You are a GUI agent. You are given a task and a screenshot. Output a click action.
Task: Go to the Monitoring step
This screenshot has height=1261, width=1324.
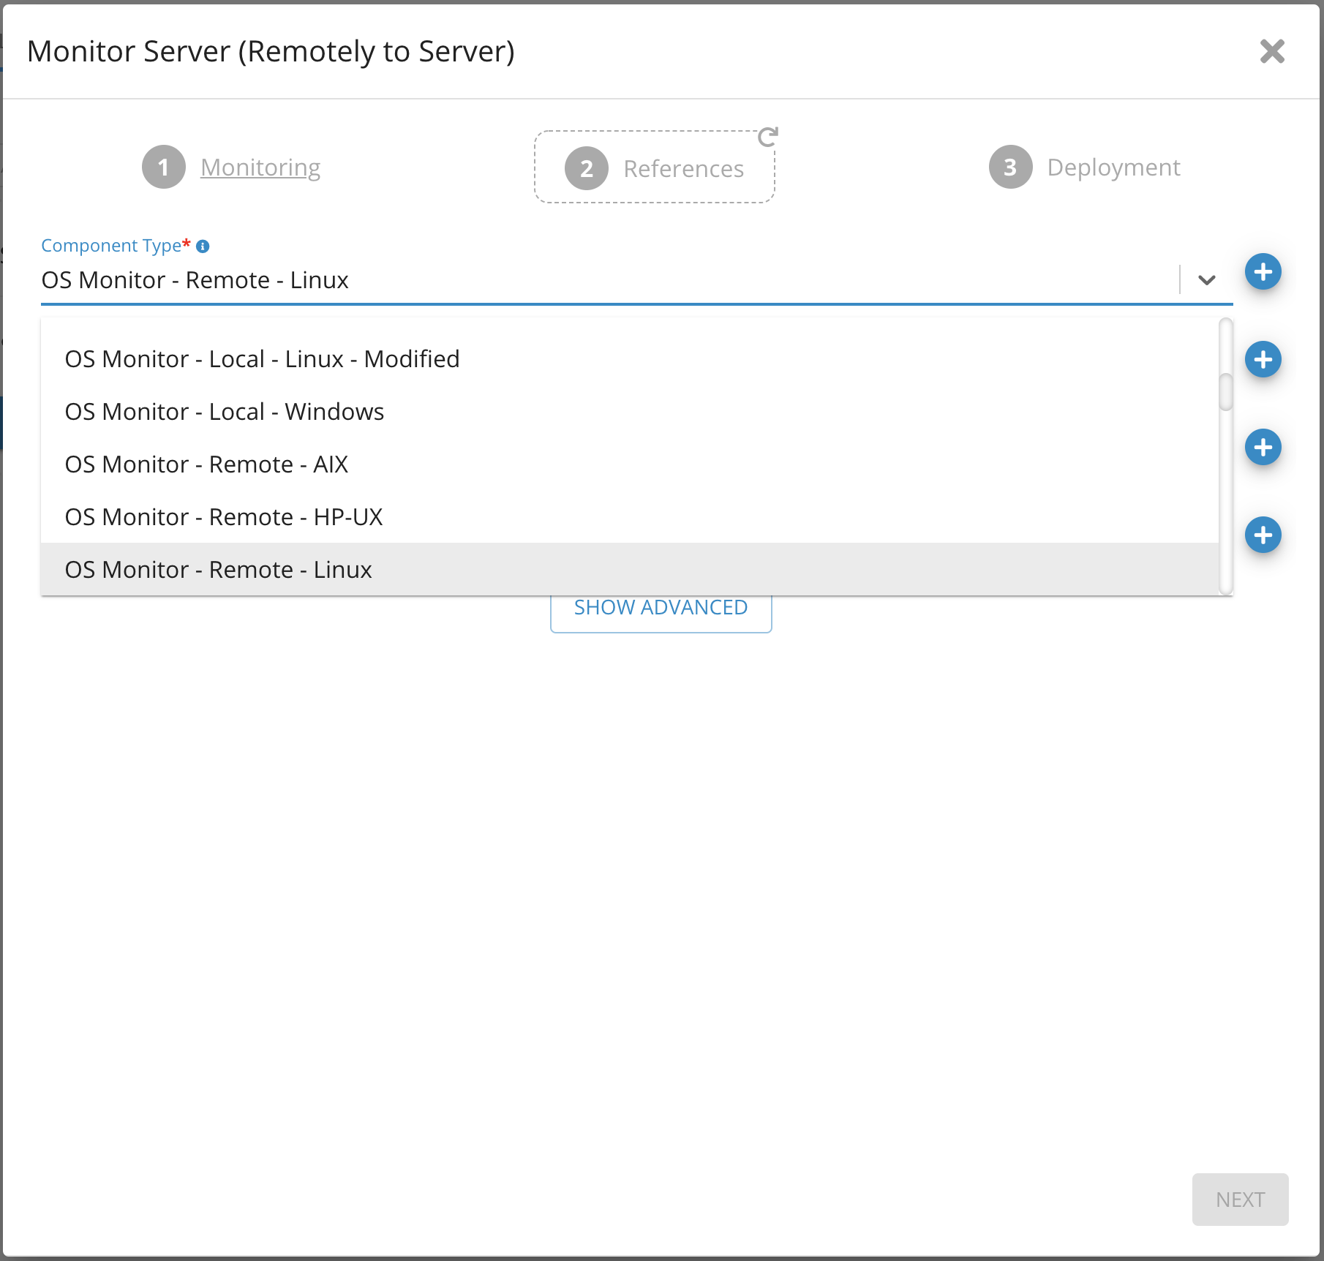coord(260,167)
